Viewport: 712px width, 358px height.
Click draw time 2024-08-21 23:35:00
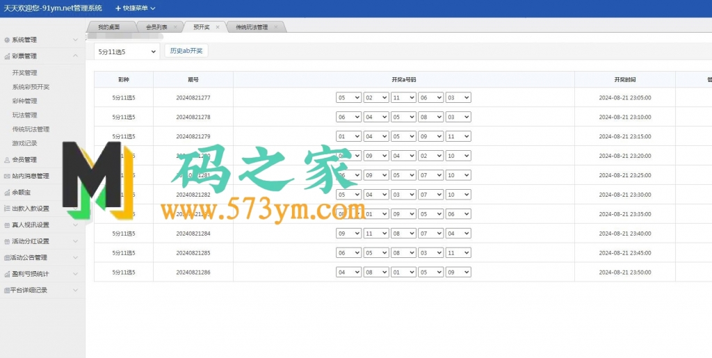coord(625,214)
